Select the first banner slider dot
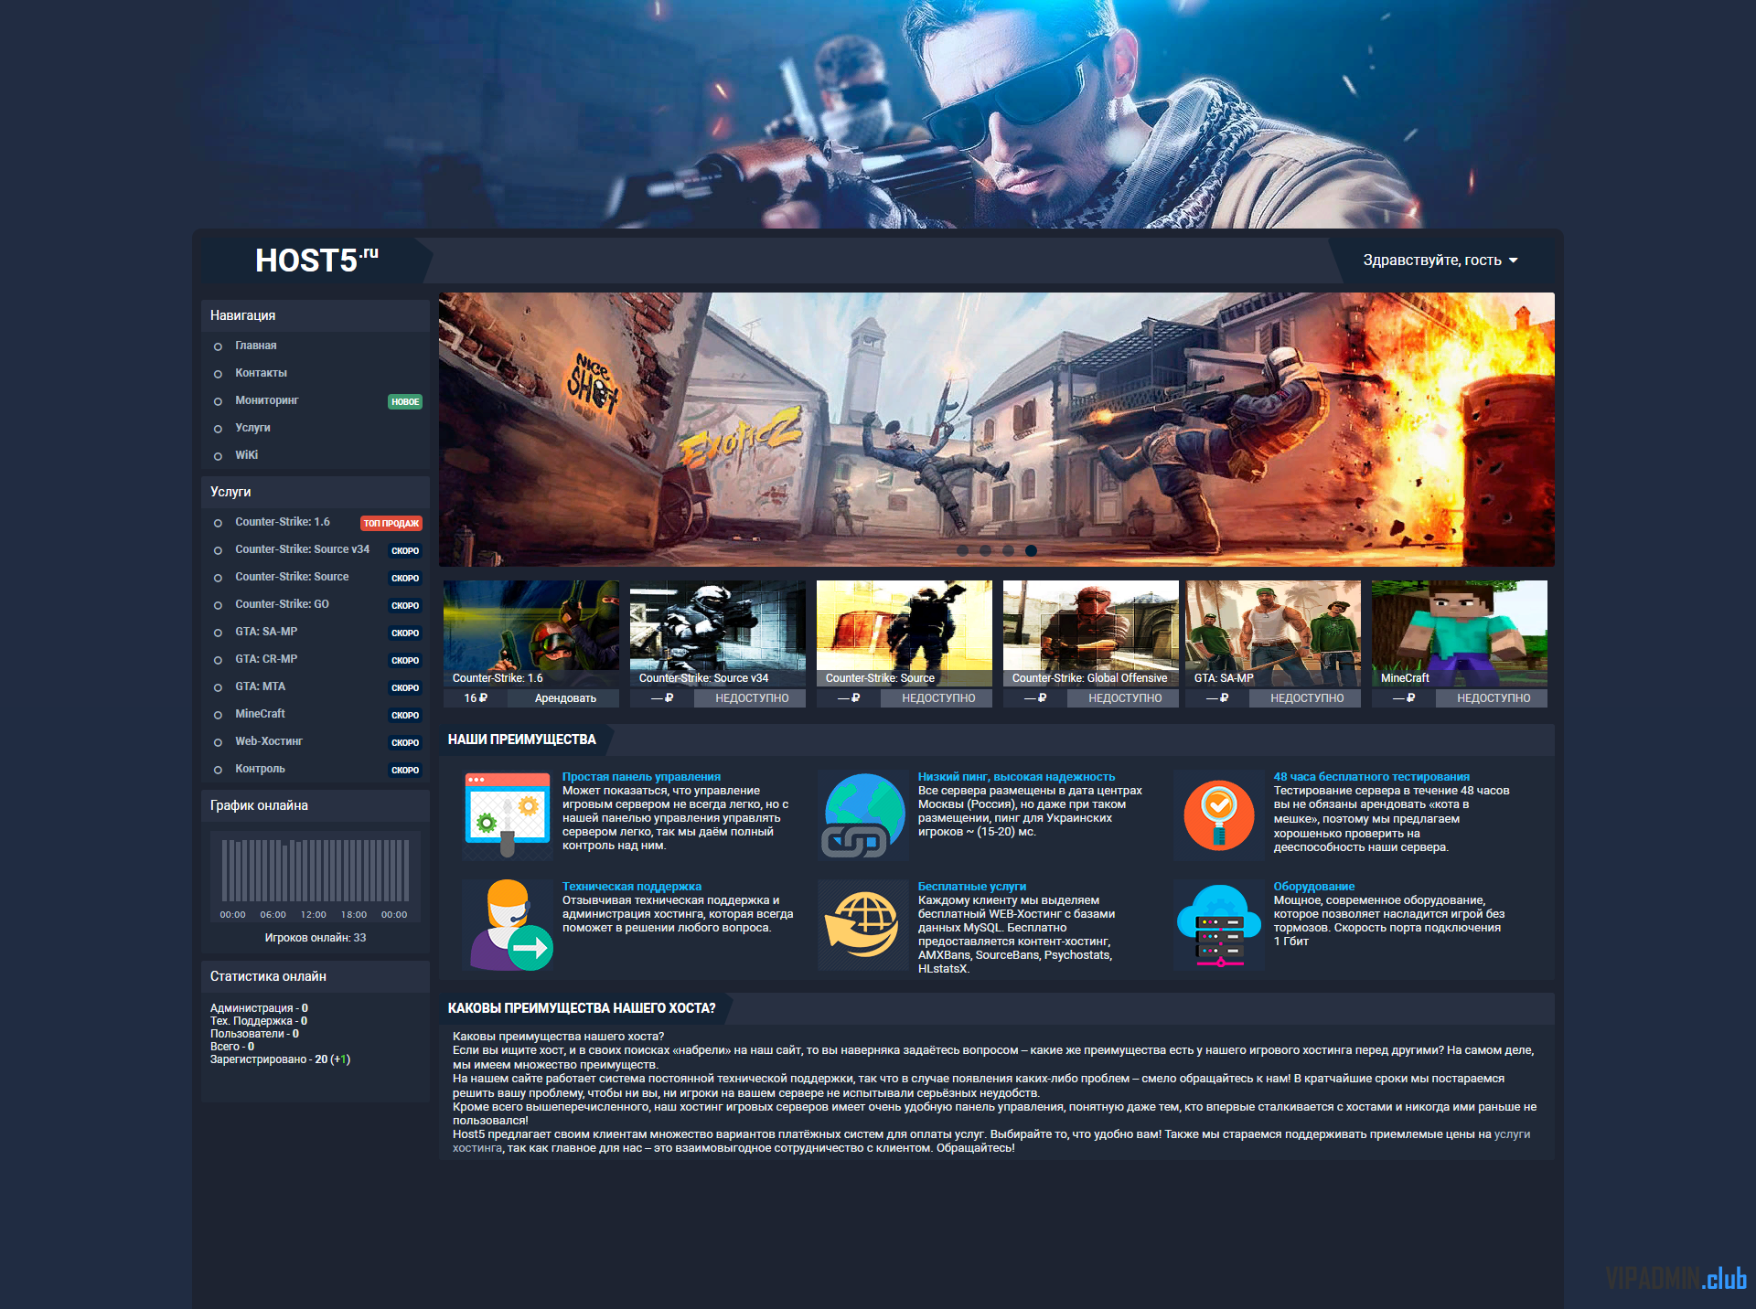 [962, 550]
